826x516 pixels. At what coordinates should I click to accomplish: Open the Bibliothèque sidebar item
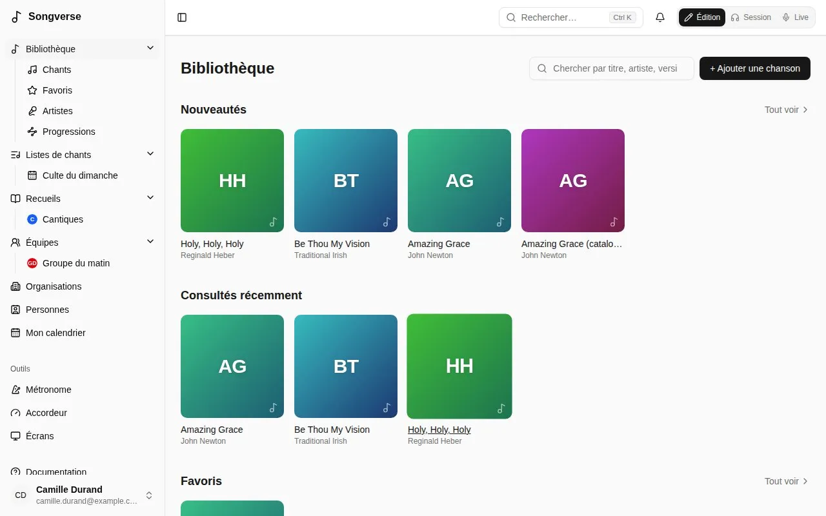(83, 49)
